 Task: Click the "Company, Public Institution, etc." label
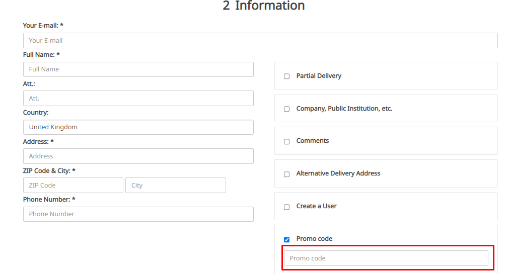[x=344, y=109]
